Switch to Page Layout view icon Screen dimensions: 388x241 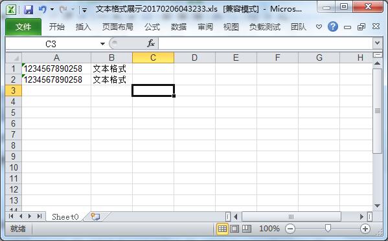[x=234, y=229]
